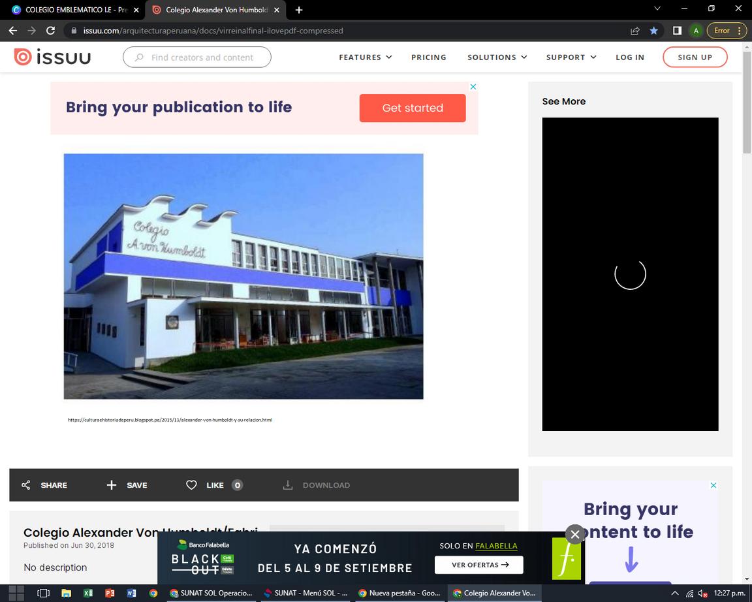Click the bookmark star icon
The height and width of the screenshot is (602, 752).
(x=653, y=31)
